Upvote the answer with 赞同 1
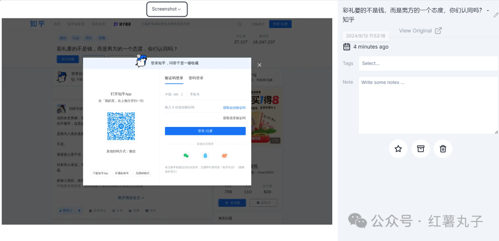Image resolution: width=499 pixels, height=241 pixels. point(66,211)
